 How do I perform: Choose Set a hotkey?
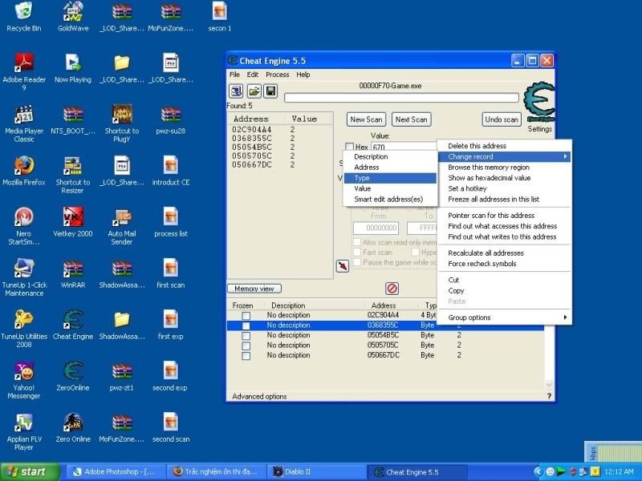tap(505, 188)
